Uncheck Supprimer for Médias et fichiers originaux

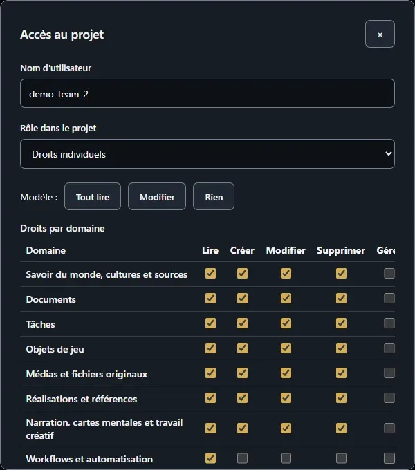click(341, 373)
